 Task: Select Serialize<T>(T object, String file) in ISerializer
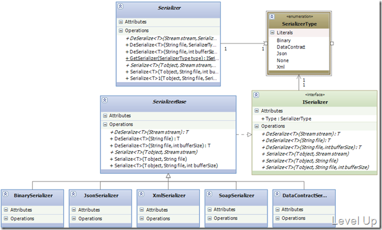point(300,161)
